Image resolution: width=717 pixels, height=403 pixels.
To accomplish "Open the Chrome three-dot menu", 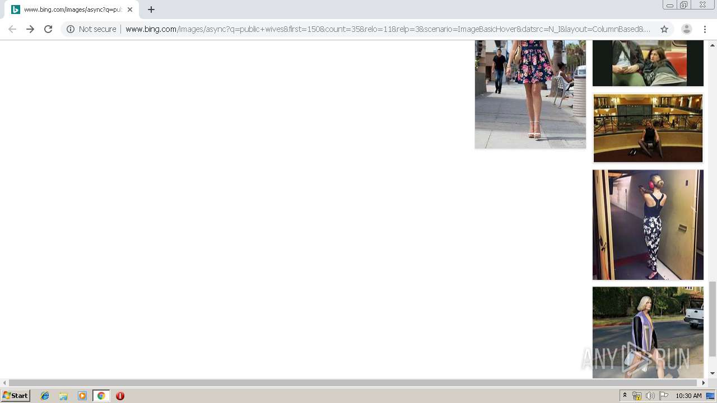I will click(x=705, y=29).
